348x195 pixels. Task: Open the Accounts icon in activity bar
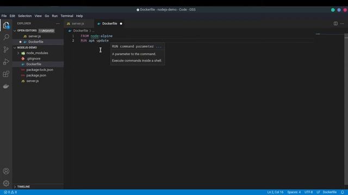tap(6, 171)
